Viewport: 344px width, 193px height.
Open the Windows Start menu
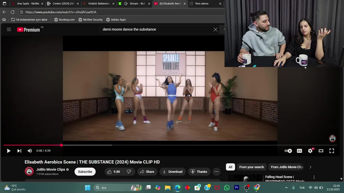(88, 188)
